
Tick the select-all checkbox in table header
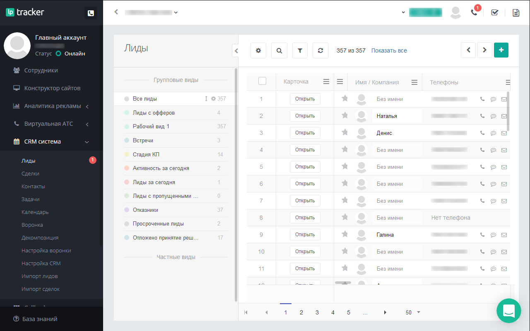(x=262, y=81)
